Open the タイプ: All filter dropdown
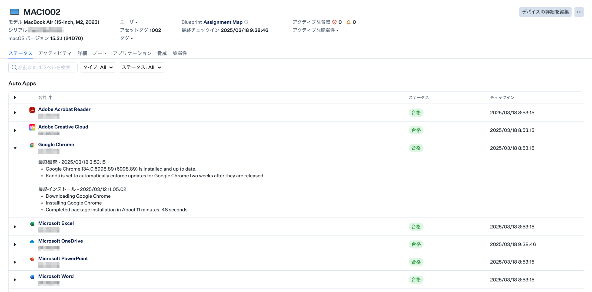Viewport: 592px width, 292px height. click(x=98, y=67)
